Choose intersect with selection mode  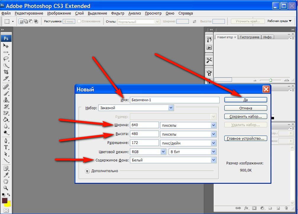coord(36,21)
